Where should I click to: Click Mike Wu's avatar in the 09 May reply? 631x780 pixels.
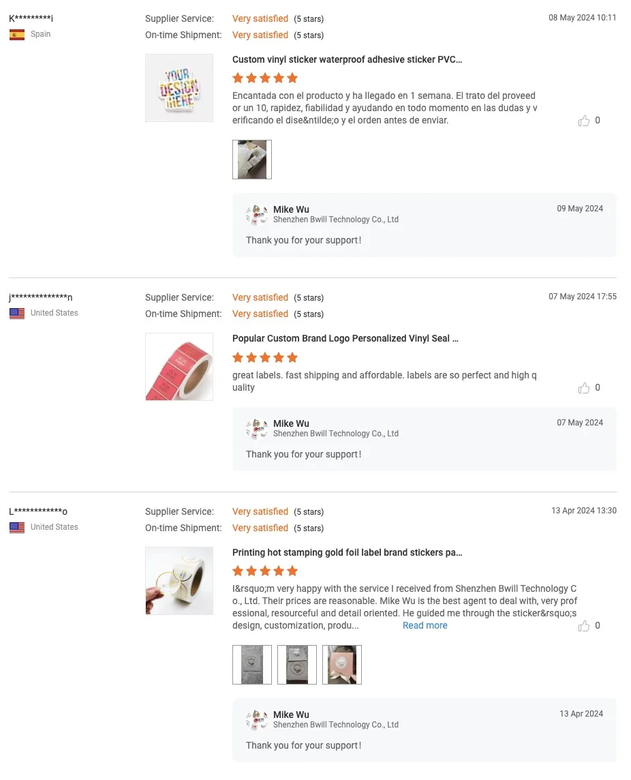pyautogui.click(x=257, y=214)
